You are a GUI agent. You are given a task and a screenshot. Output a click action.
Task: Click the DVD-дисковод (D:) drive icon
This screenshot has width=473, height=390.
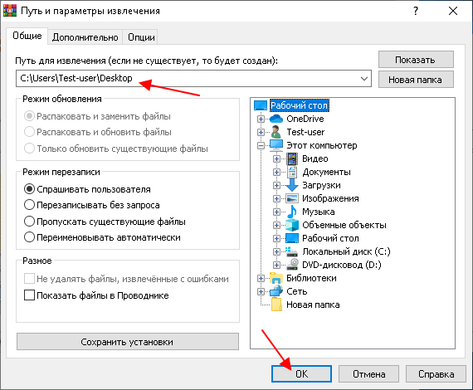click(292, 265)
